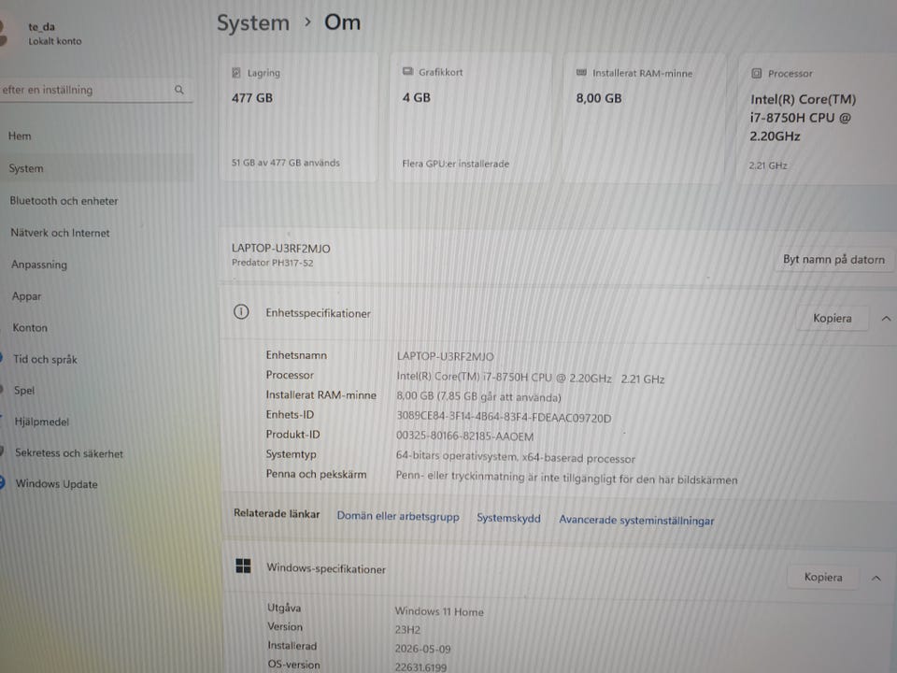Image resolution: width=897 pixels, height=673 pixels.
Task: Copy Windows specifications with Kopiera
Action: point(823,578)
